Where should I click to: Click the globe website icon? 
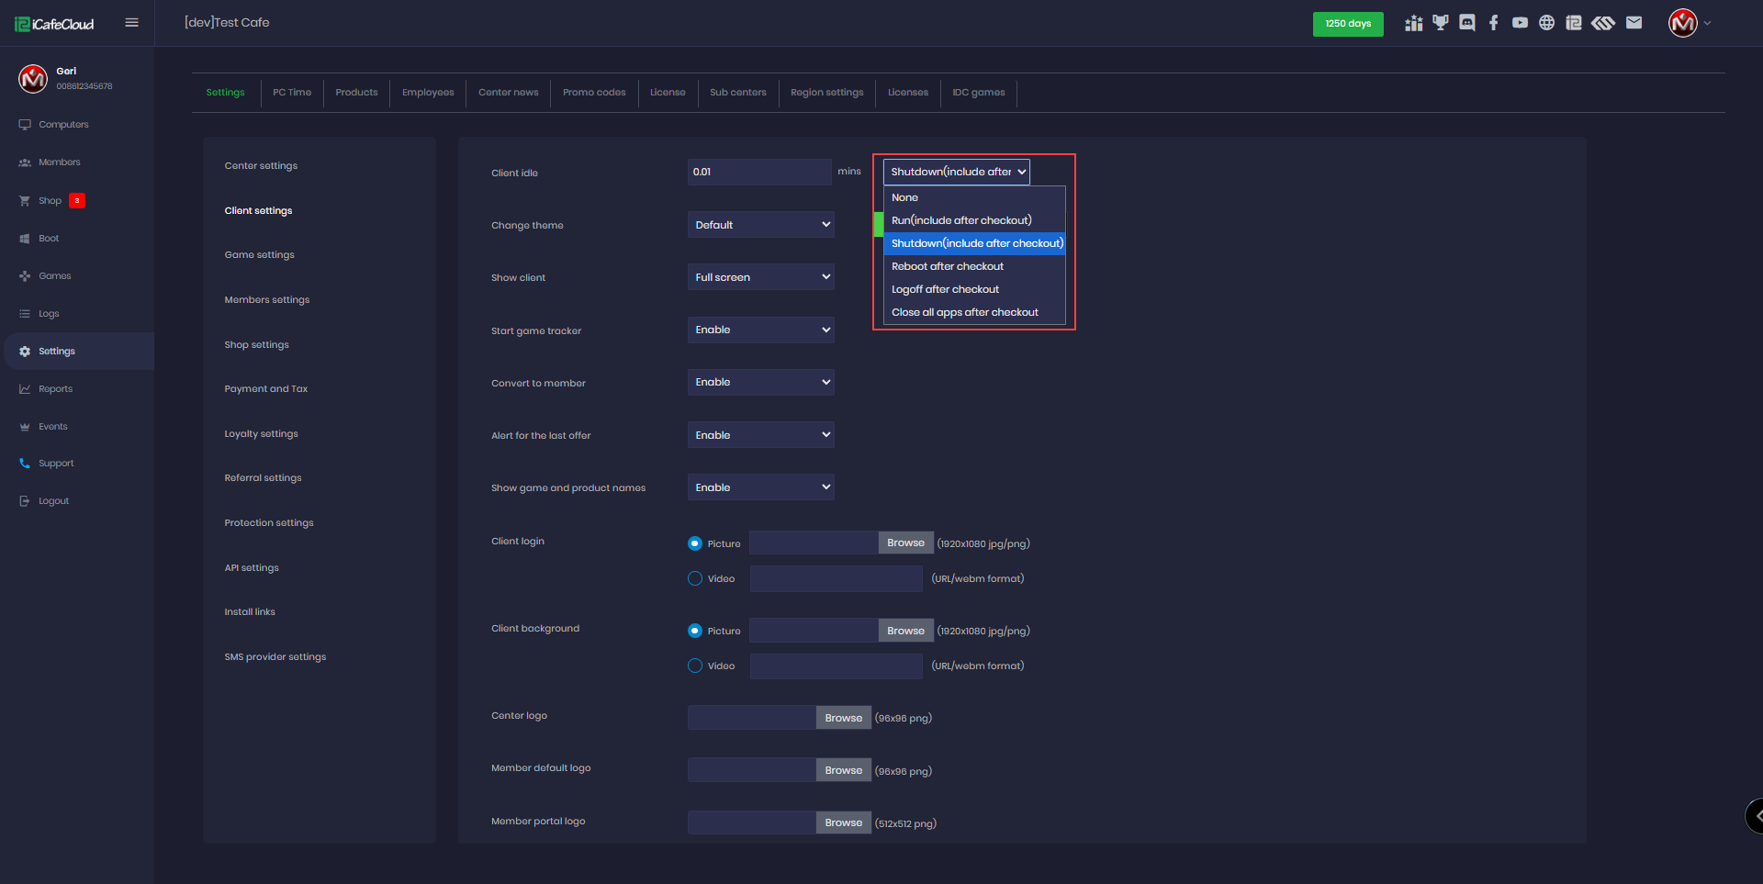click(x=1547, y=23)
